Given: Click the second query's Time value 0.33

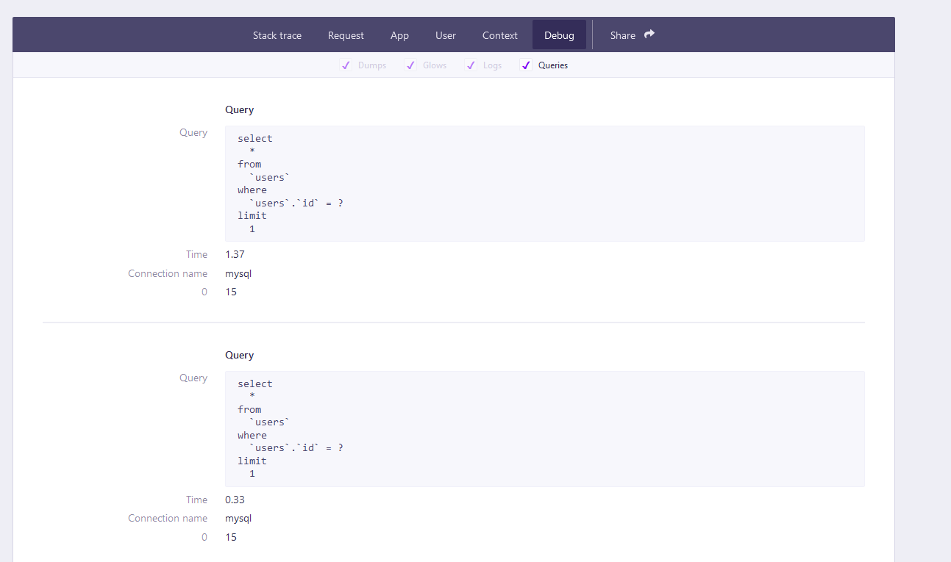Looking at the screenshot, I should [235, 499].
